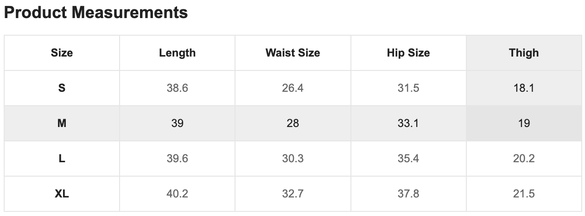The height and width of the screenshot is (216, 585).
Task: Click the Thigh column header
Action: tap(524, 53)
